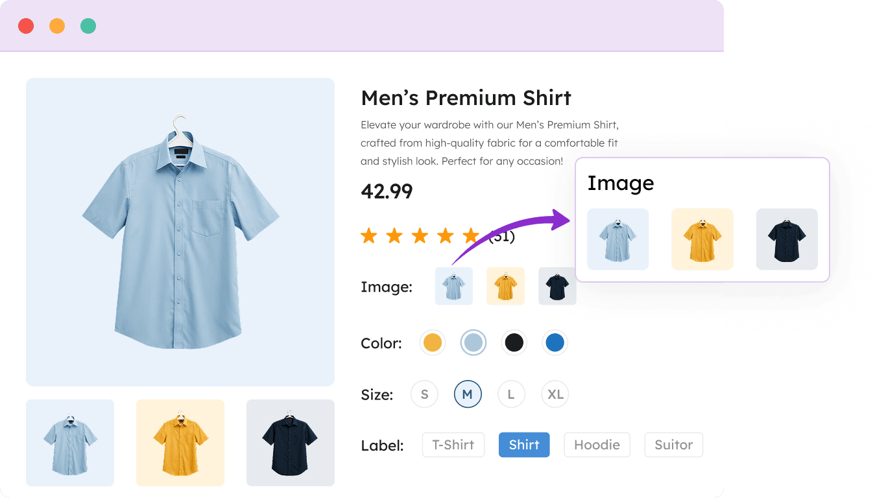Viewport: 873px width, 498px height.
Task: Click the navy shirt in the Image popup
Action: (786, 239)
